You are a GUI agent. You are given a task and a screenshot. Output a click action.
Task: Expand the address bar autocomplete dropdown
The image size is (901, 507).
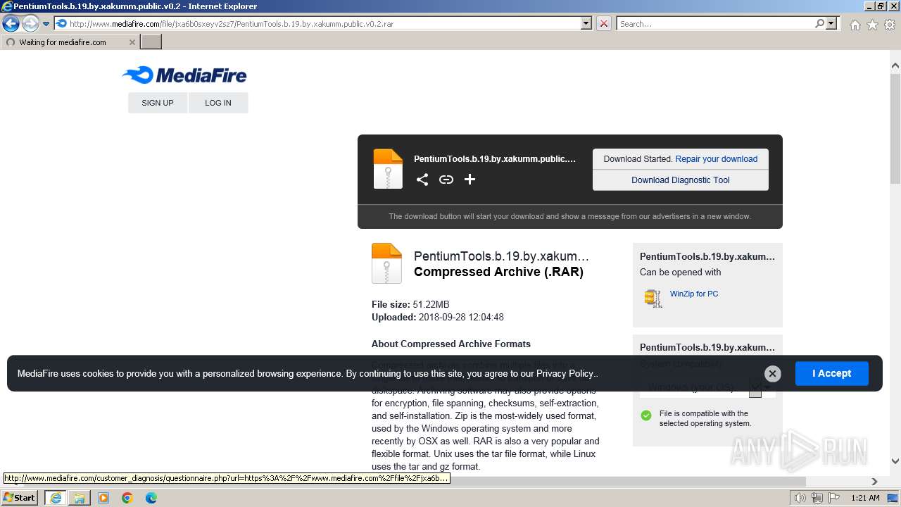pos(586,23)
